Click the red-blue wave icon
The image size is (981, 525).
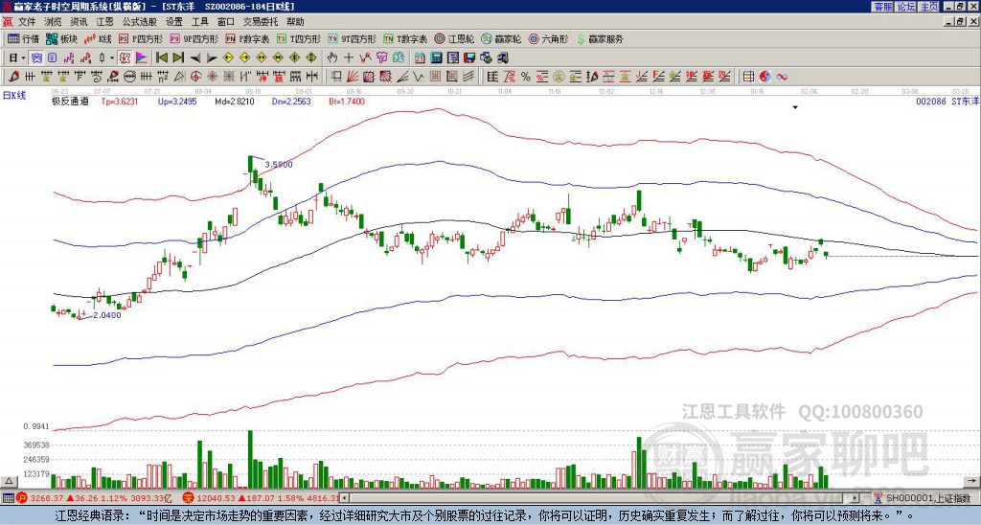coord(782,77)
